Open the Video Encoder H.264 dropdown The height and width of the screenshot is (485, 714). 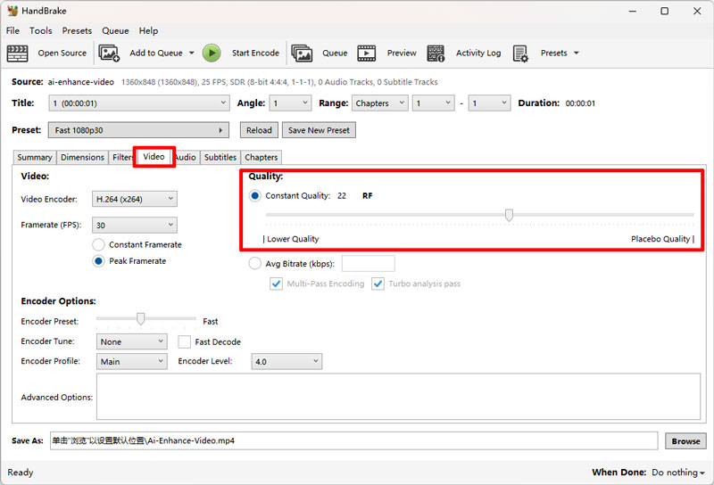(135, 199)
